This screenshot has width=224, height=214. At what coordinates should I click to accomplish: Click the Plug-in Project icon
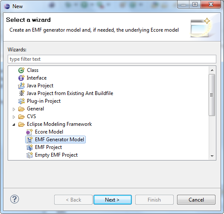pos(21,101)
